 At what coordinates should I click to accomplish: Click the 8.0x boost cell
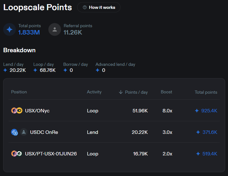pos(167,111)
